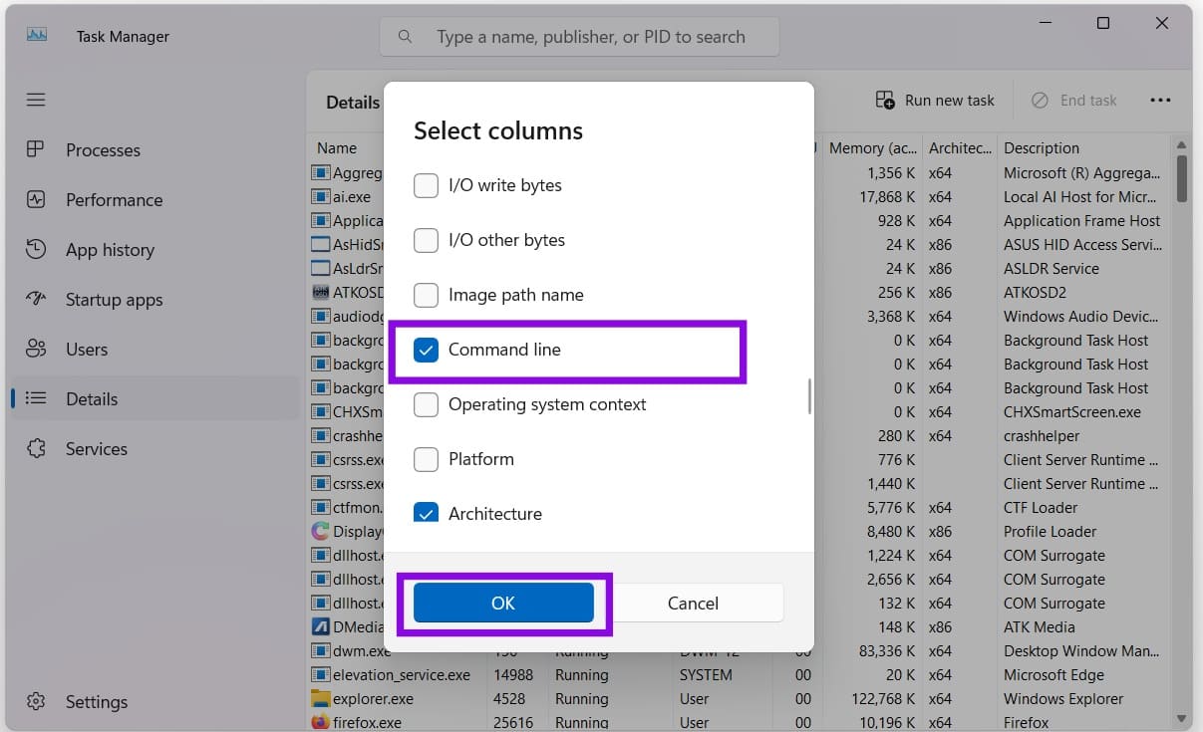
Task: Click the App history sidebar icon
Action: tap(36, 249)
